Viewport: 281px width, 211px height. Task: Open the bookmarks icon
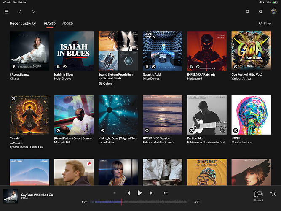click(x=248, y=12)
